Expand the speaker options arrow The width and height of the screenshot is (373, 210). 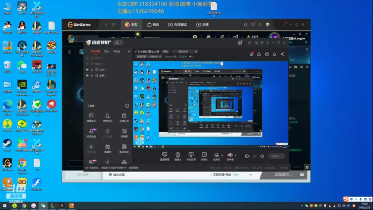[235, 155]
